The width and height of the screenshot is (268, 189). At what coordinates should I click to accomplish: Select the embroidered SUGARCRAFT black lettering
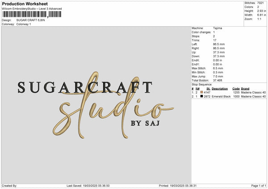click(84, 87)
